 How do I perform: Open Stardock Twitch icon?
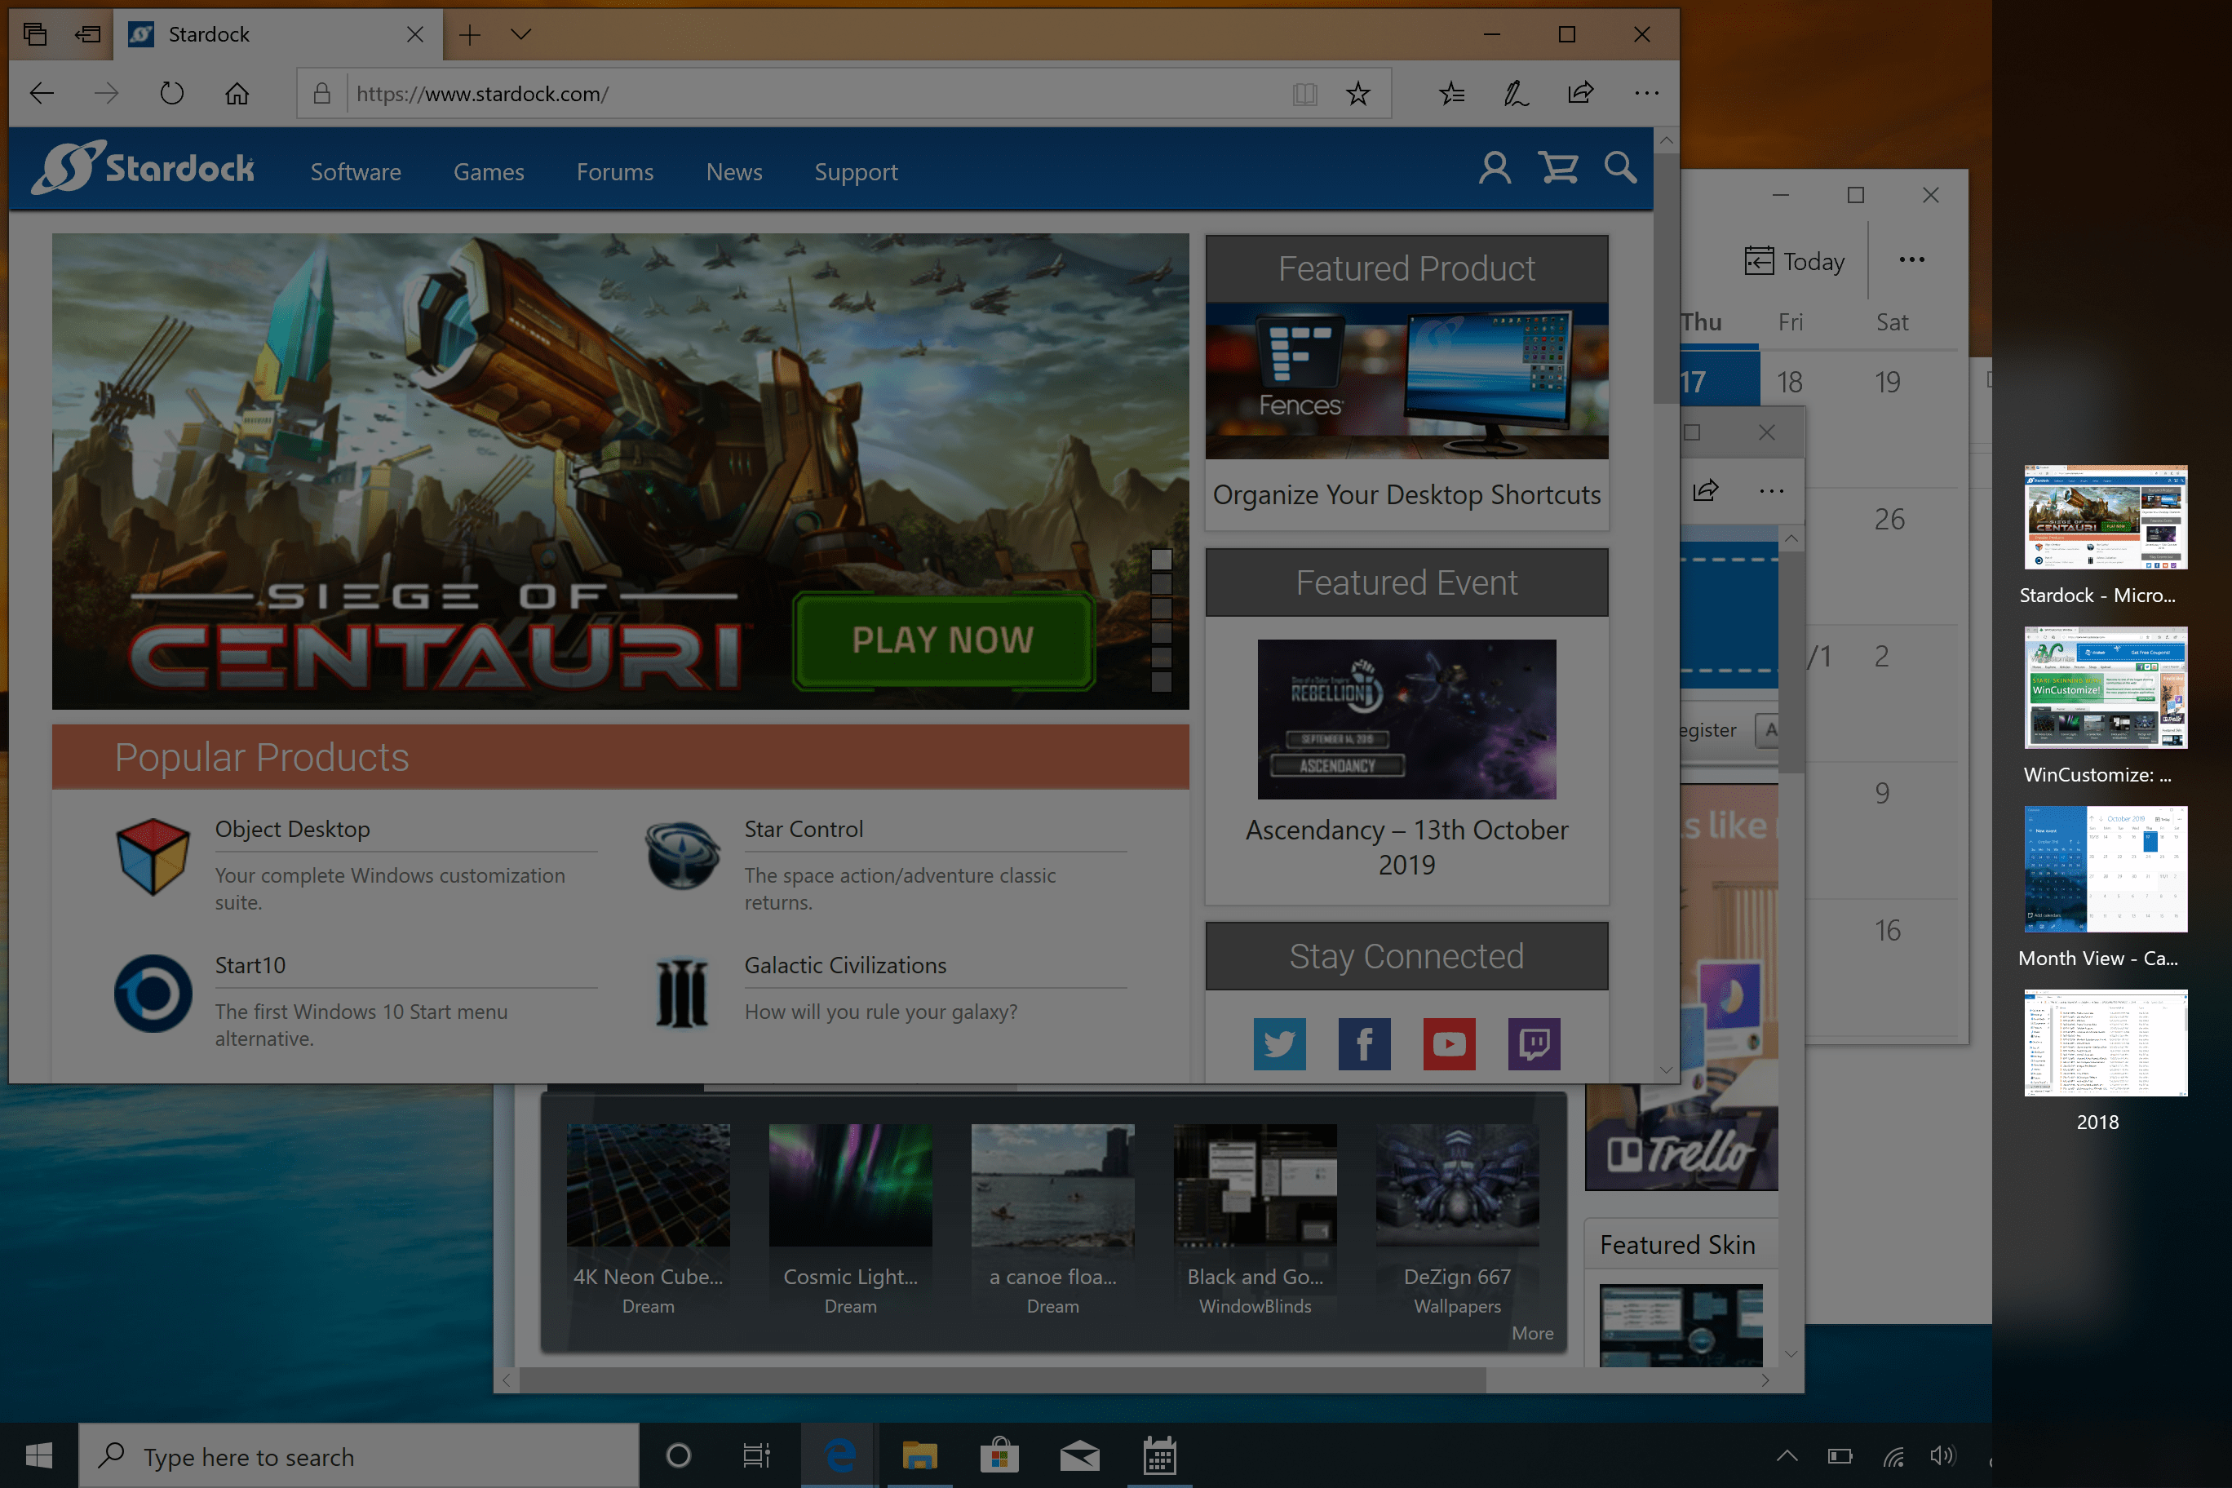tap(1534, 1044)
